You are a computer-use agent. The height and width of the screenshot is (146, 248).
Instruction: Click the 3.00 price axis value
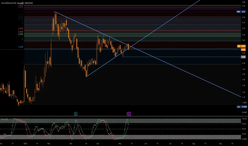(x=243, y=40)
